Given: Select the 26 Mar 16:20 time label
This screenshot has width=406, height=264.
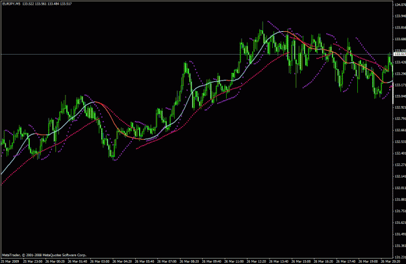Looking at the screenshot, I should tap(323, 261).
